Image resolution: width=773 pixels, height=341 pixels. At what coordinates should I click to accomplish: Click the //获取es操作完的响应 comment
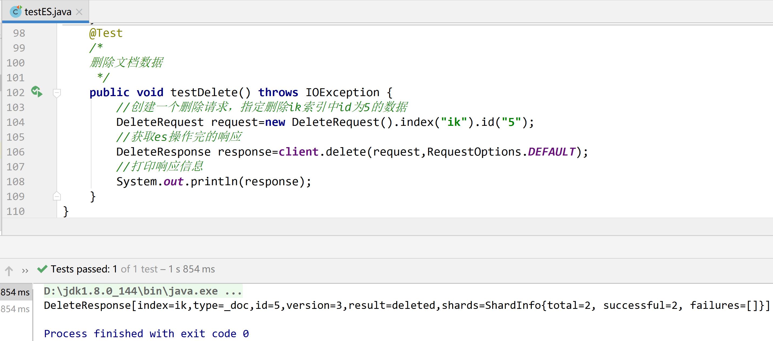[x=179, y=137]
